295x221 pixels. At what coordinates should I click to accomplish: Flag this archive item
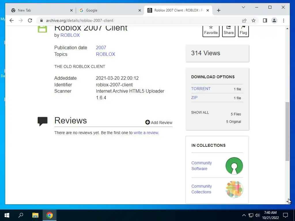(x=243, y=31)
